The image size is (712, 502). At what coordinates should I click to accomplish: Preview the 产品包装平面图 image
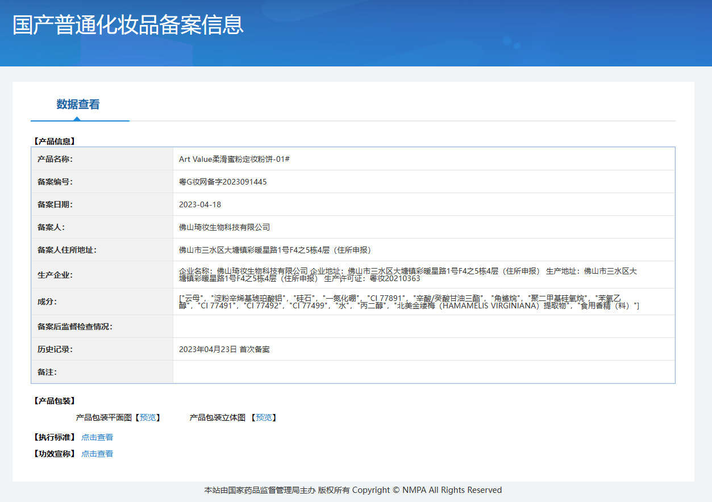pos(147,417)
